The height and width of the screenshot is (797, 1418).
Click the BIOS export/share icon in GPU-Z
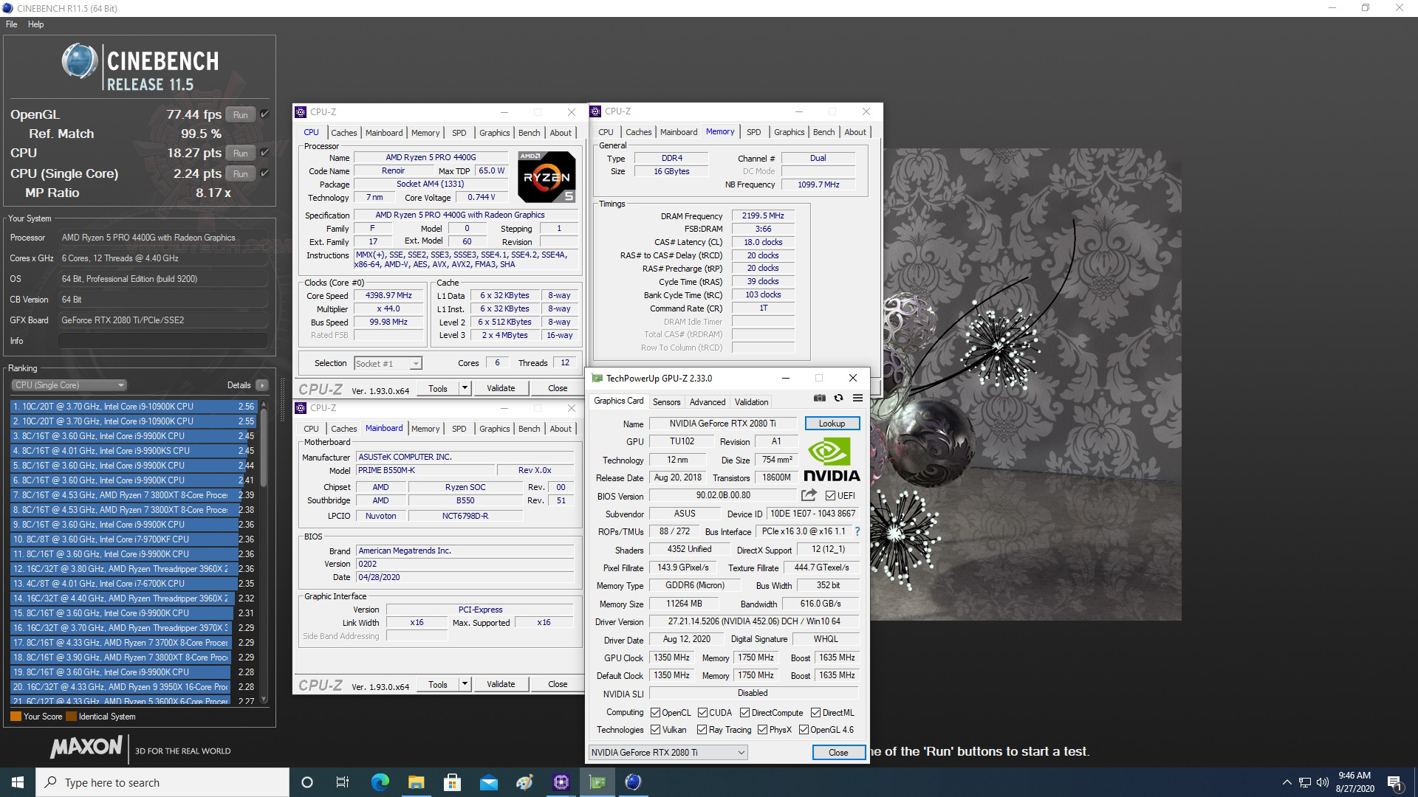pyautogui.click(x=809, y=496)
